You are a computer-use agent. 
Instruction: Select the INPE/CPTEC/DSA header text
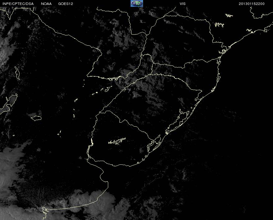point(18,4)
